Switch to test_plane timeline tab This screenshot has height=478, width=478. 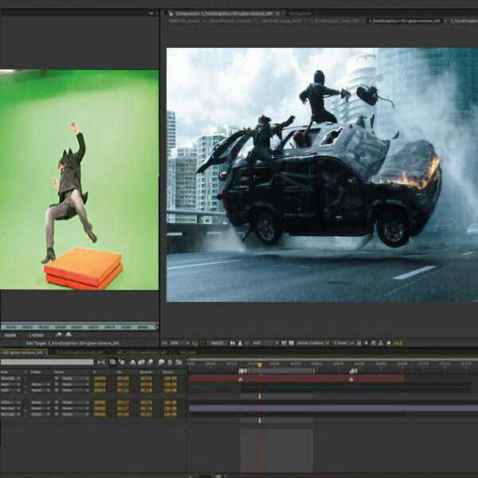point(188,351)
